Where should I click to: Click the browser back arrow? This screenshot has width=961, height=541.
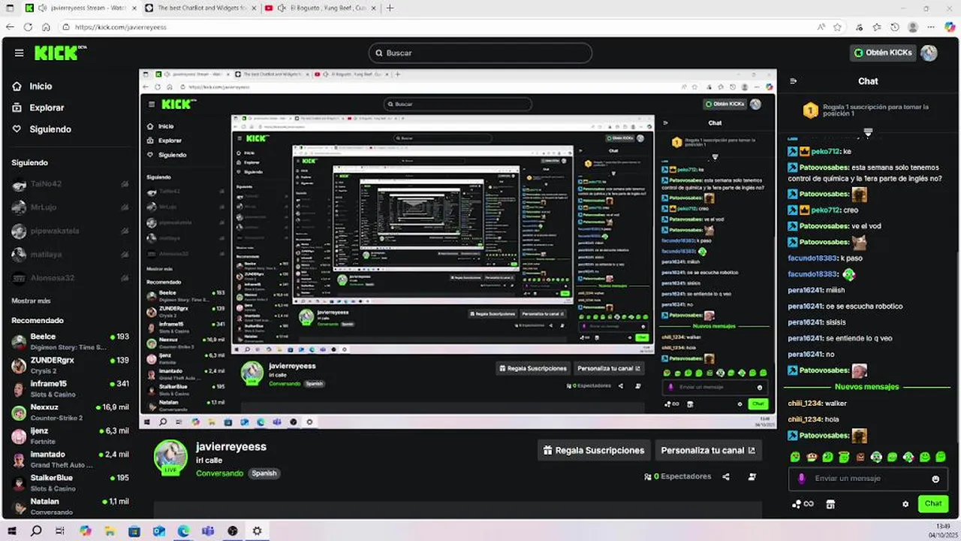[x=10, y=27]
